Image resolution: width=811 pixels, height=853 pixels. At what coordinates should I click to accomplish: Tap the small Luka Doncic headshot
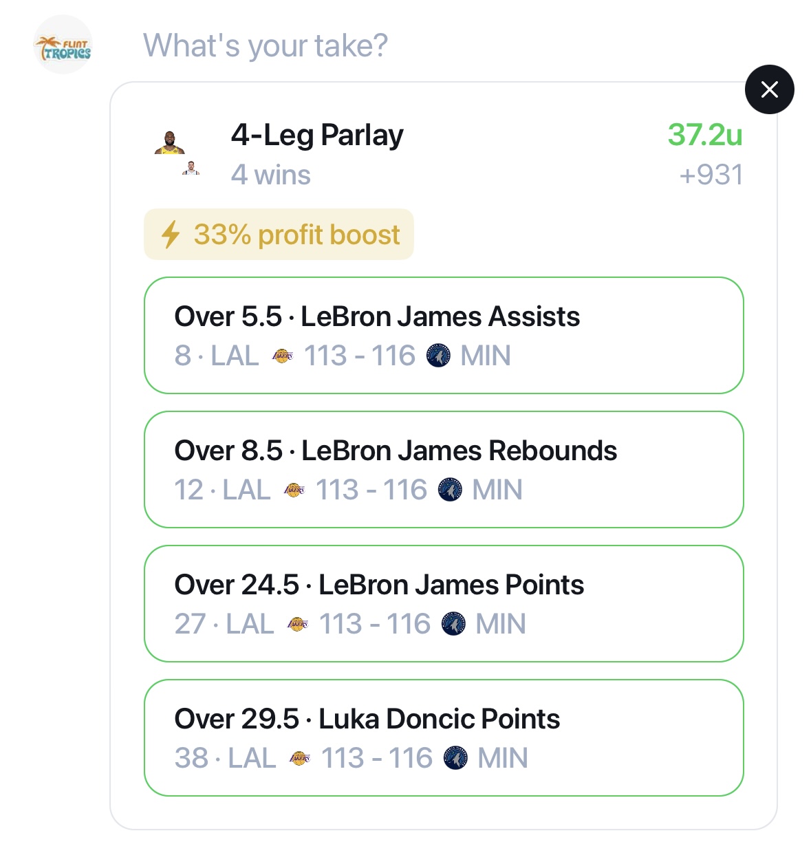click(x=191, y=168)
